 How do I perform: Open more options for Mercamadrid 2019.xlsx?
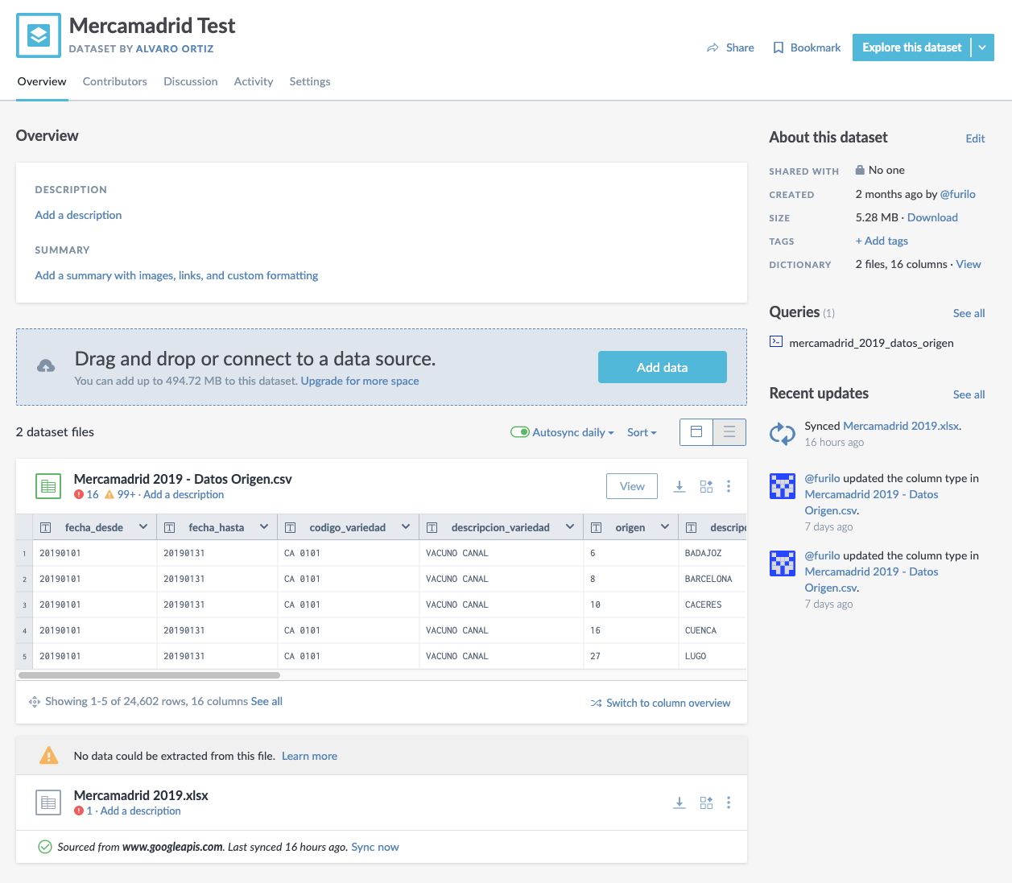pyautogui.click(x=729, y=803)
